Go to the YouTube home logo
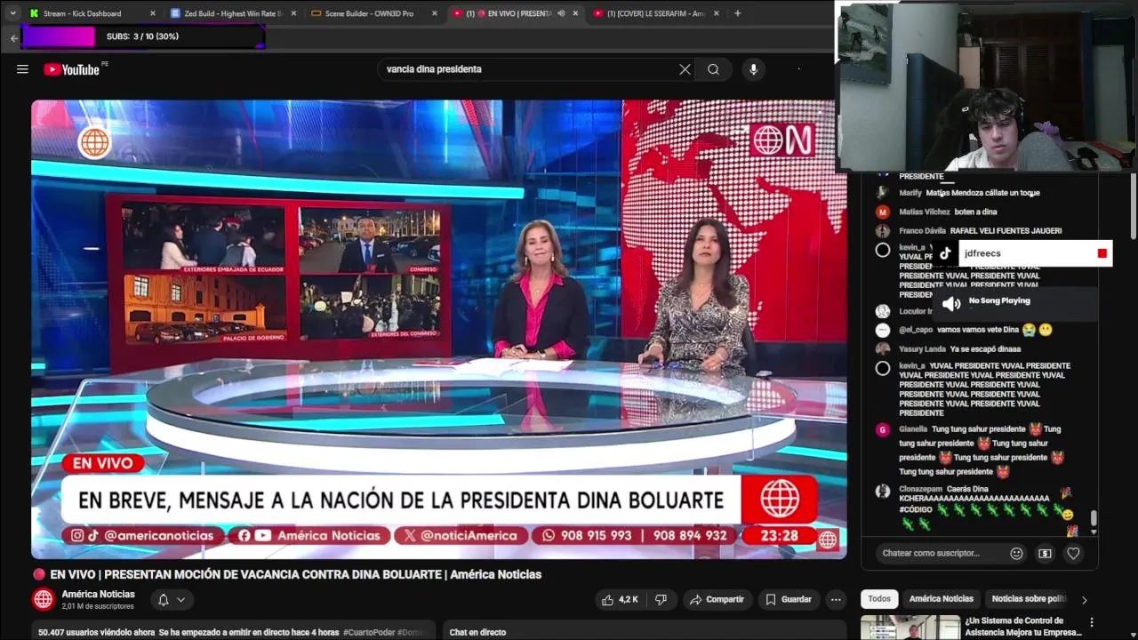The image size is (1138, 640). 71,69
